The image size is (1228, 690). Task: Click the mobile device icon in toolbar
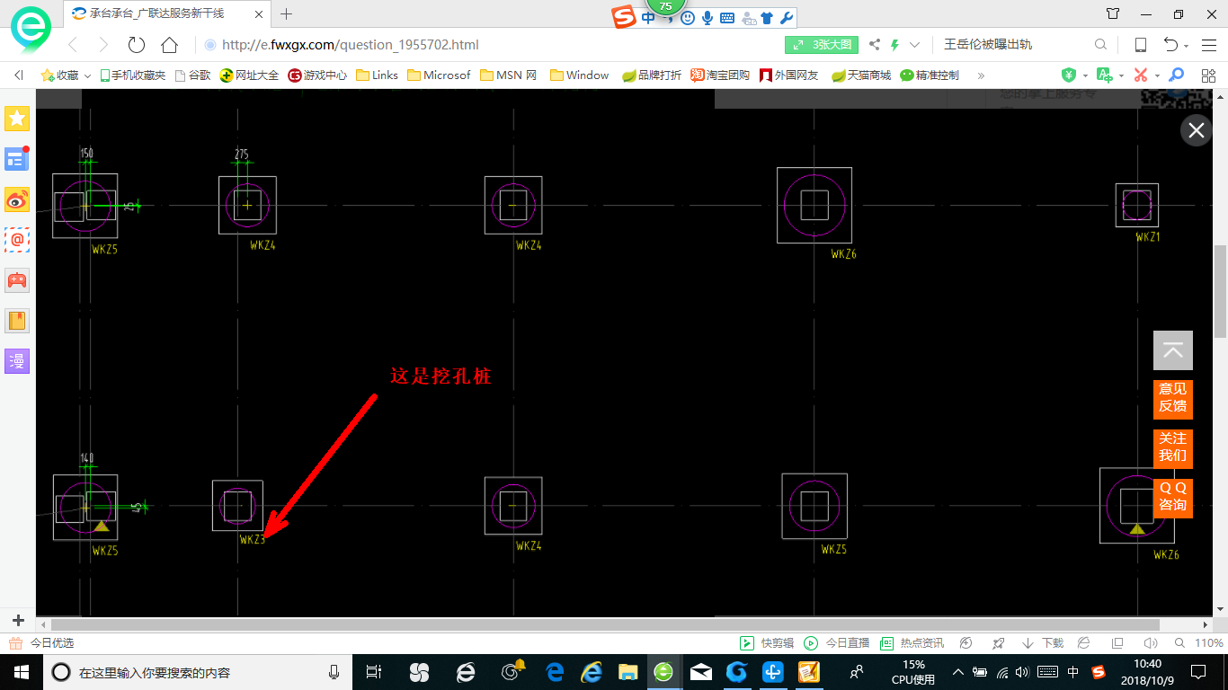click(1141, 45)
